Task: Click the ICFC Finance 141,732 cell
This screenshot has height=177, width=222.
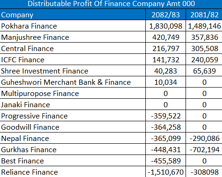Action: pyautogui.click(x=165, y=59)
